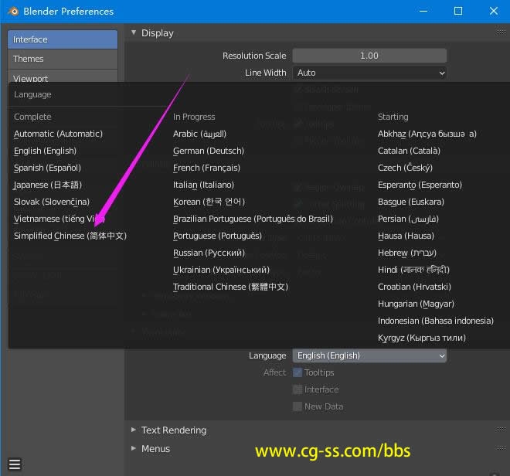
Task: Enable the Interface translation checkbox
Action: [x=297, y=389]
